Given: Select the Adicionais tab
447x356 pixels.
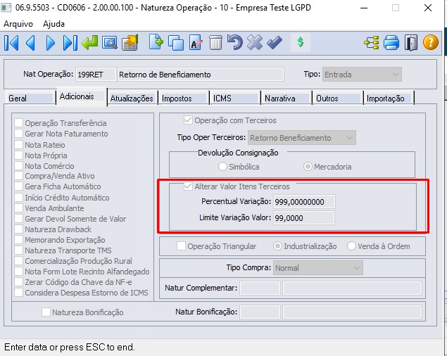Looking at the screenshot, I should [x=82, y=97].
